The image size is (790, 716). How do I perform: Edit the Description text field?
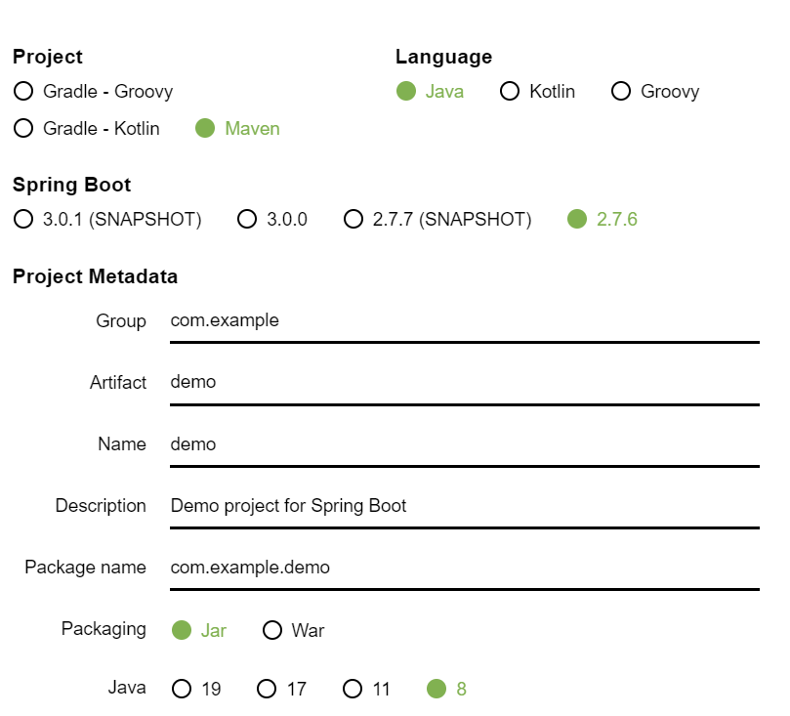(464, 506)
